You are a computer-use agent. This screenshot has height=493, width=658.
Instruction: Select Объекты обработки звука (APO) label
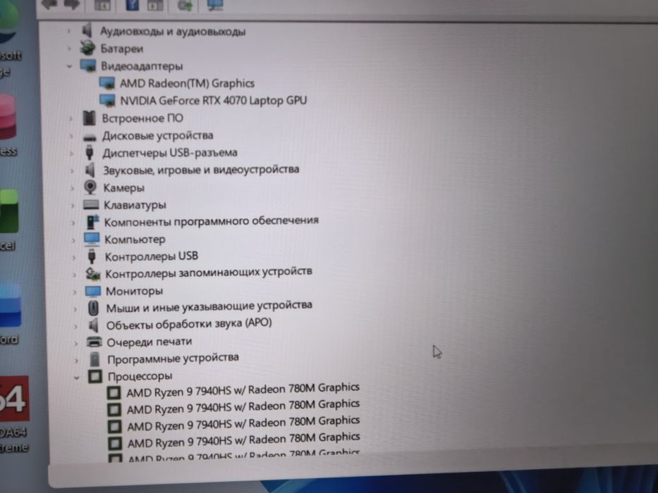[189, 324]
